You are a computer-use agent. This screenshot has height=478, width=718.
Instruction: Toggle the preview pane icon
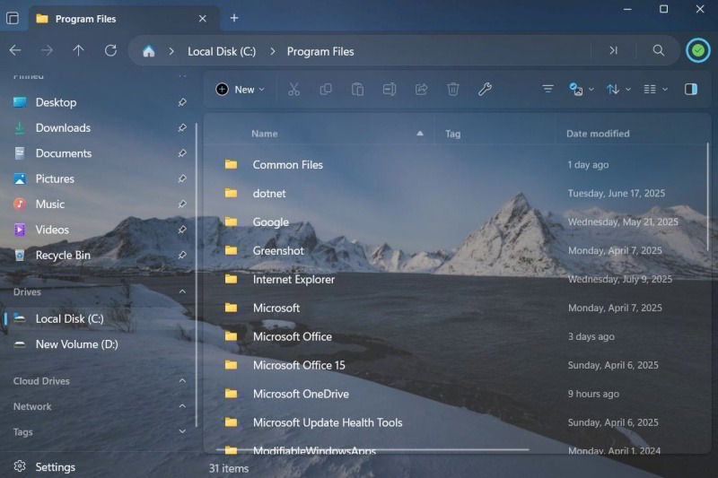[x=690, y=90]
